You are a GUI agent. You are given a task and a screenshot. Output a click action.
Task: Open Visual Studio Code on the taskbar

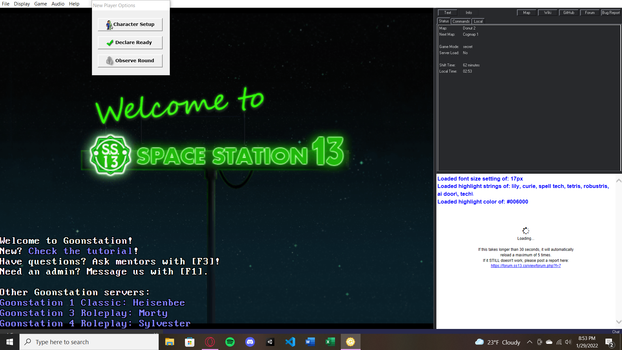click(290, 342)
